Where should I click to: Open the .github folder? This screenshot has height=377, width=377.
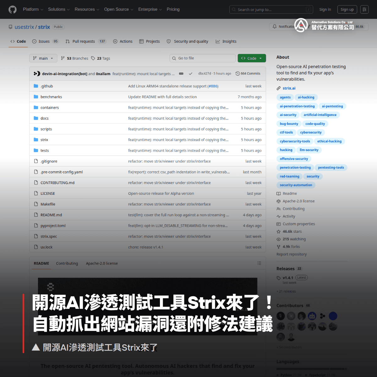pos(46,86)
